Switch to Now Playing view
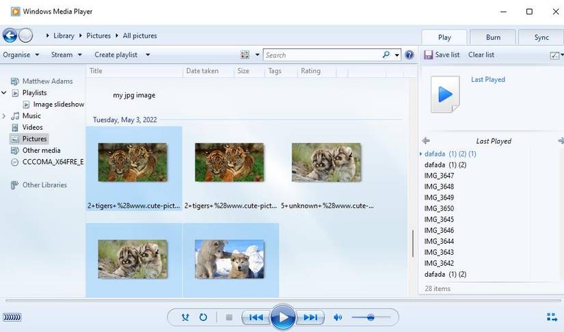Image resolution: width=564 pixels, height=332 pixels. 552,317
